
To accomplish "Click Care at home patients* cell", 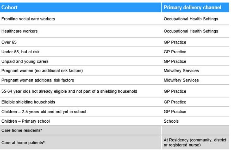I will pos(81,142).
